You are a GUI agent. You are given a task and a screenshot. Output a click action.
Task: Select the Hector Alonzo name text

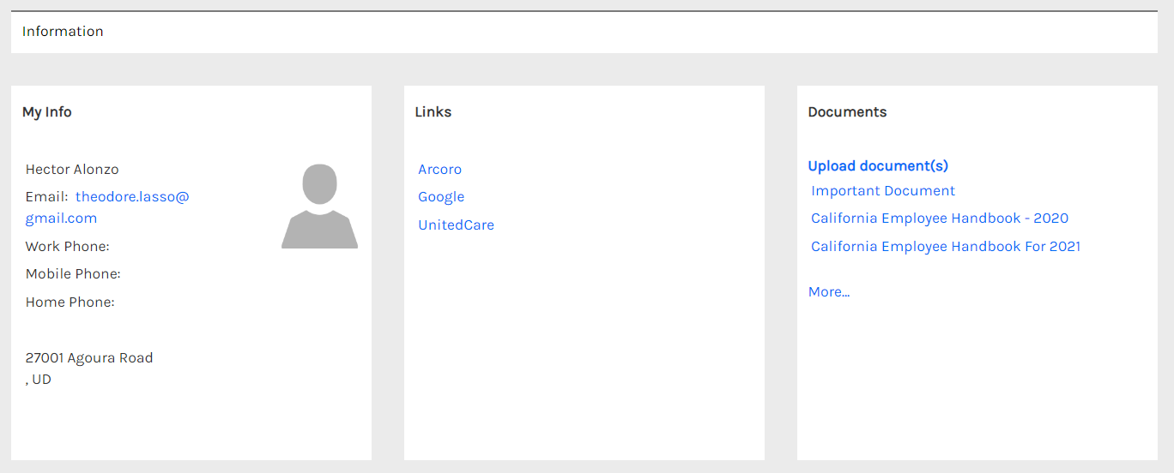click(x=72, y=170)
